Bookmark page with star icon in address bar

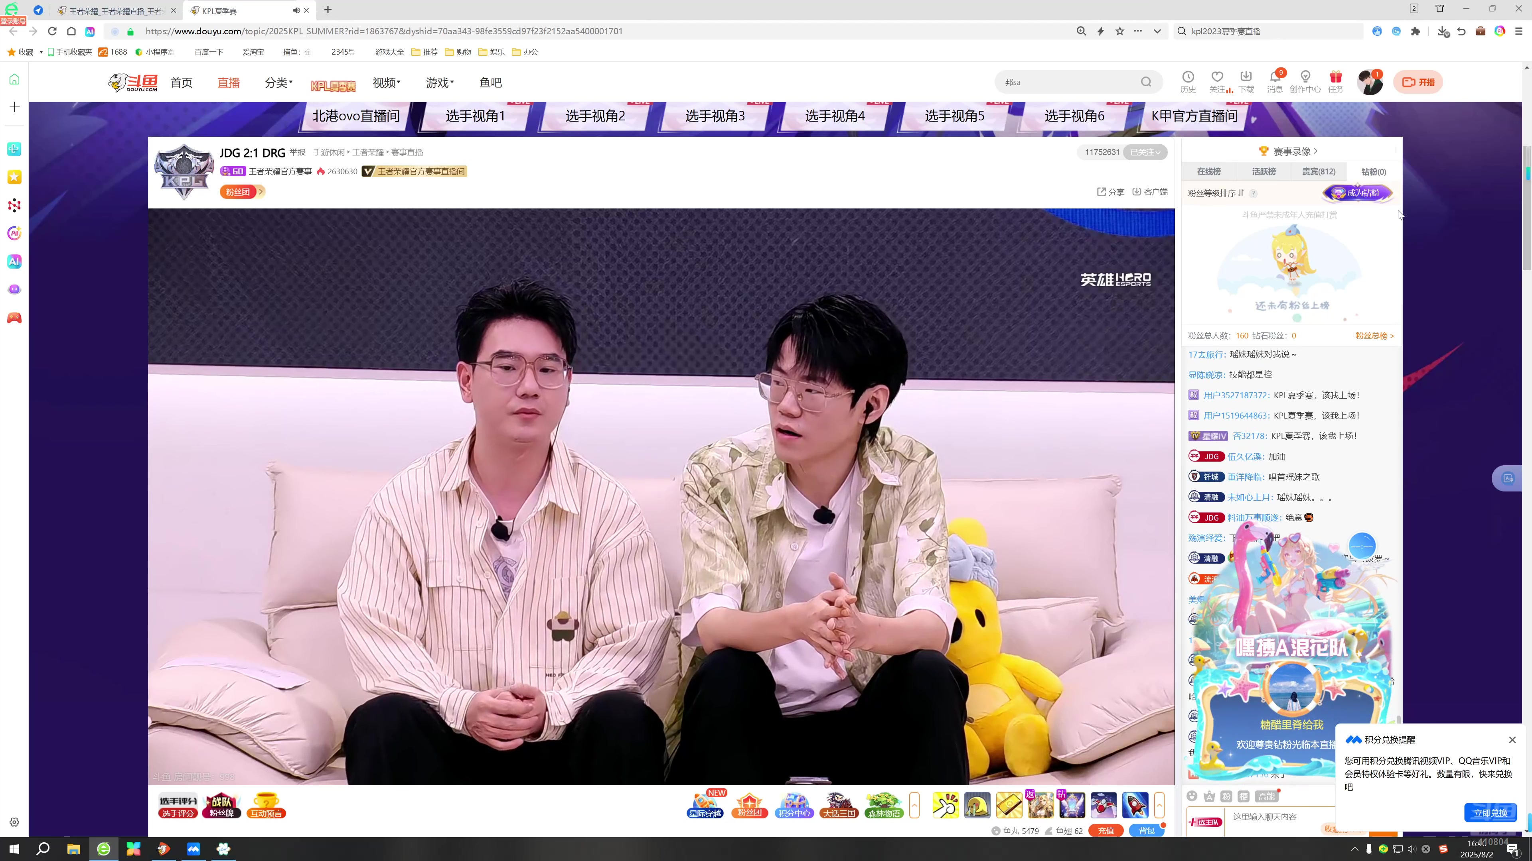pos(1120,31)
